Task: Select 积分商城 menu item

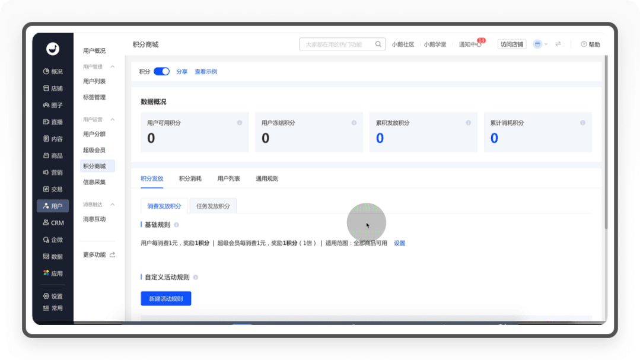Action: click(x=97, y=166)
